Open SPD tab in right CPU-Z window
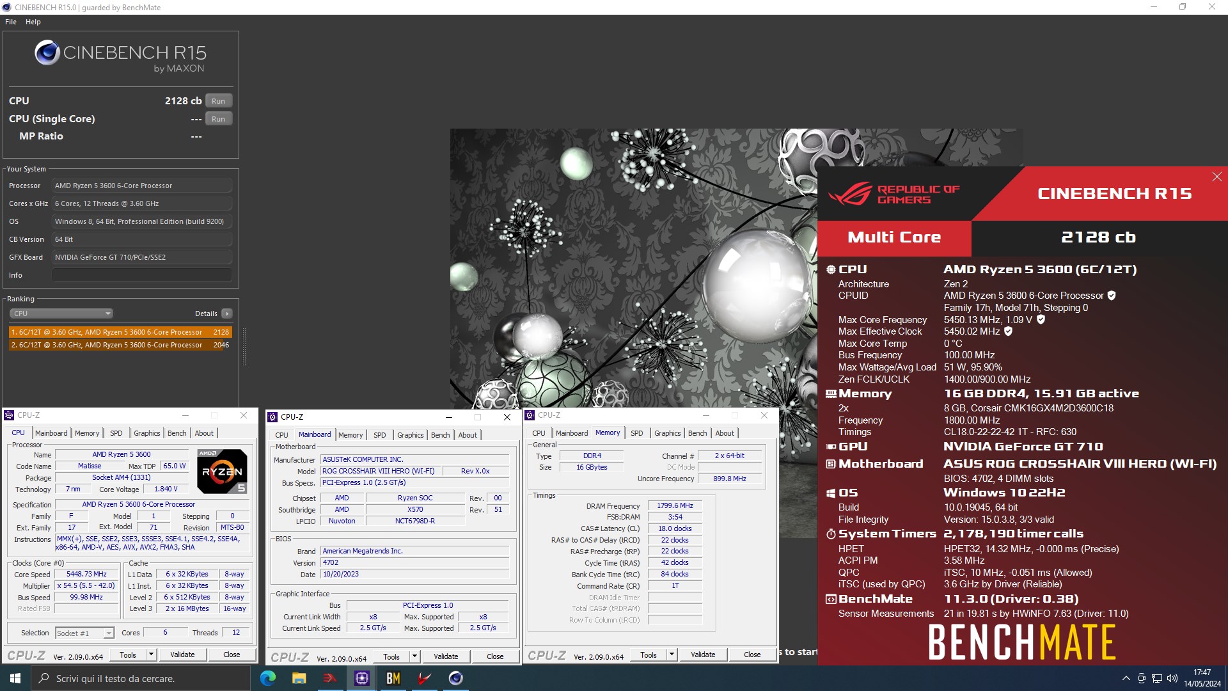1228x691 pixels. 636,433
